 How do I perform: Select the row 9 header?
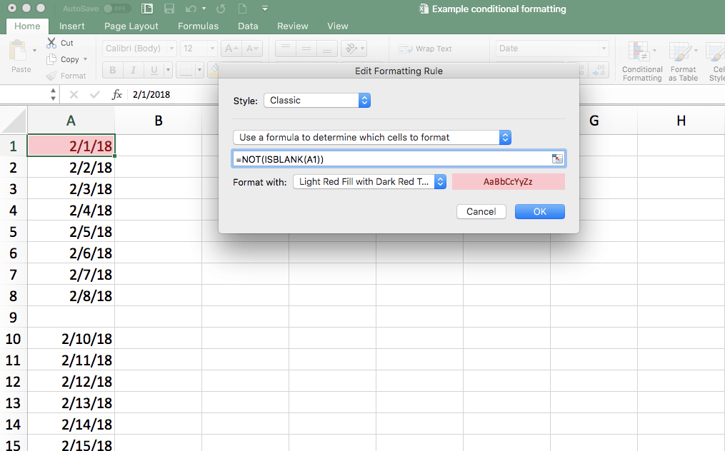14,317
